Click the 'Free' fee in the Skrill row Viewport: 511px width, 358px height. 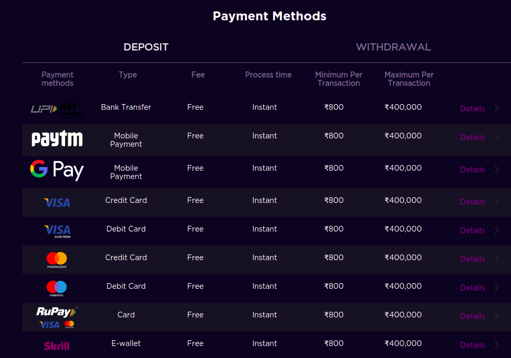(x=195, y=343)
